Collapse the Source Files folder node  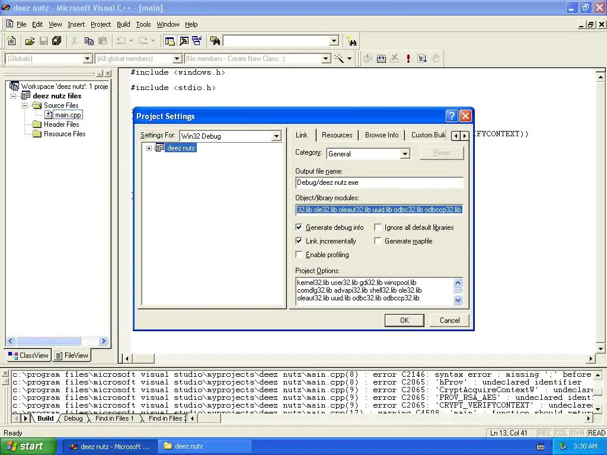(x=24, y=105)
